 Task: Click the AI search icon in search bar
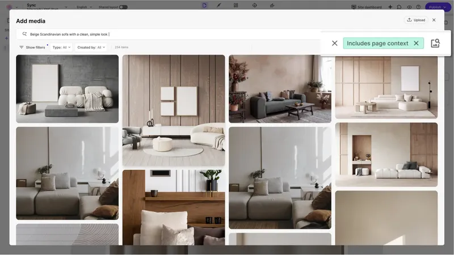tap(24, 34)
